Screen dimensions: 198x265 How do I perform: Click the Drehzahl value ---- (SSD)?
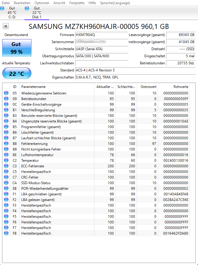tap(181, 49)
